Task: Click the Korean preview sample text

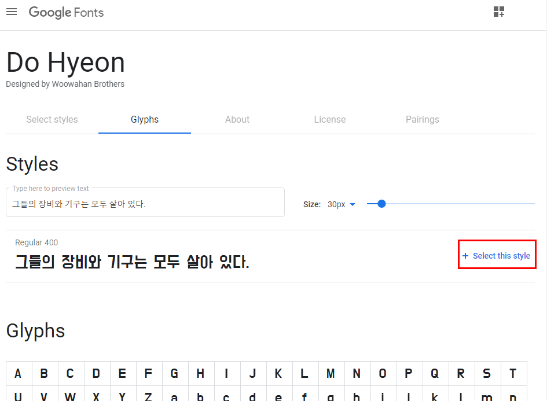Action: tap(132, 262)
